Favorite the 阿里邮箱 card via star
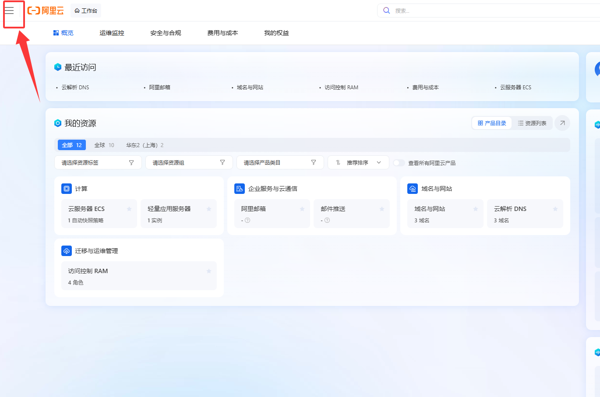Viewport: 600px width, 397px height. [x=302, y=209]
